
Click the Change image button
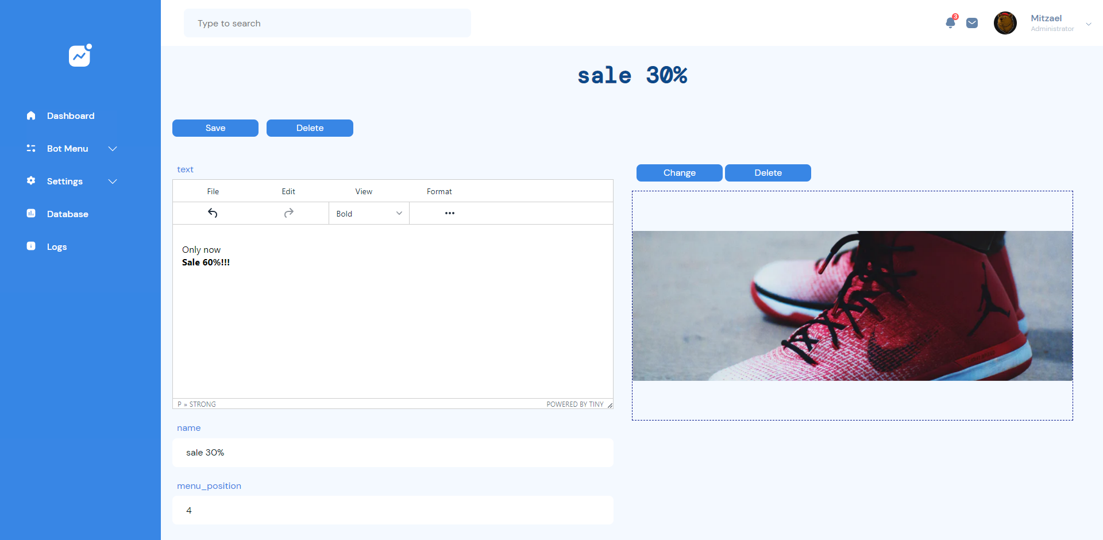click(x=679, y=173)
